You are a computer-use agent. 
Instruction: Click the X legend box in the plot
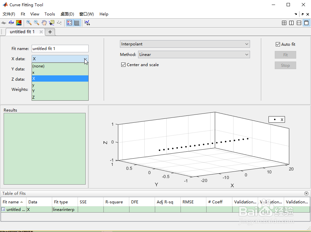pyautogui.click(x=277, y=119)
